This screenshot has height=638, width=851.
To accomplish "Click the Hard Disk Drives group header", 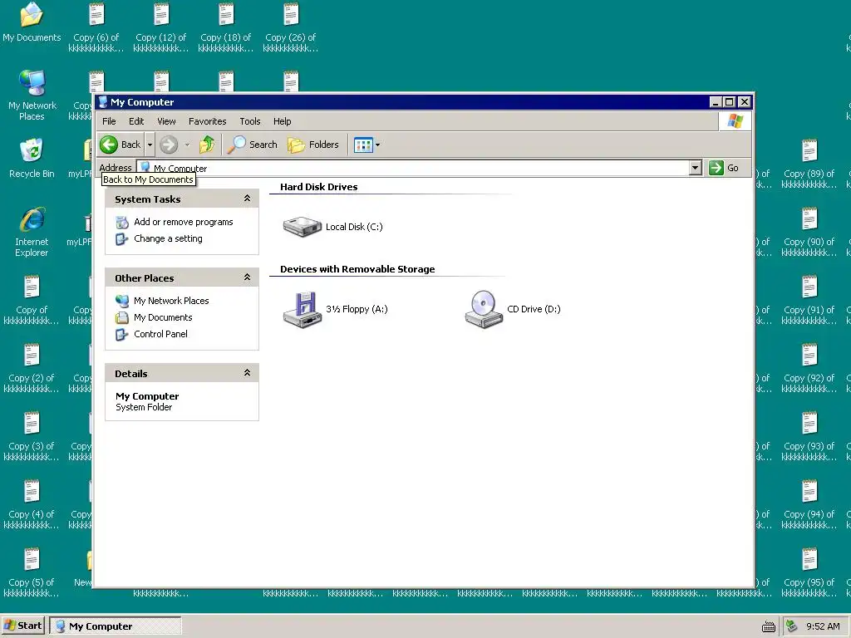I will pos(318,187).
